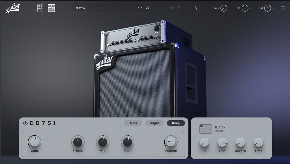Click the redo arrow icon
Screen dimensions: 290x164
point(178,8)
